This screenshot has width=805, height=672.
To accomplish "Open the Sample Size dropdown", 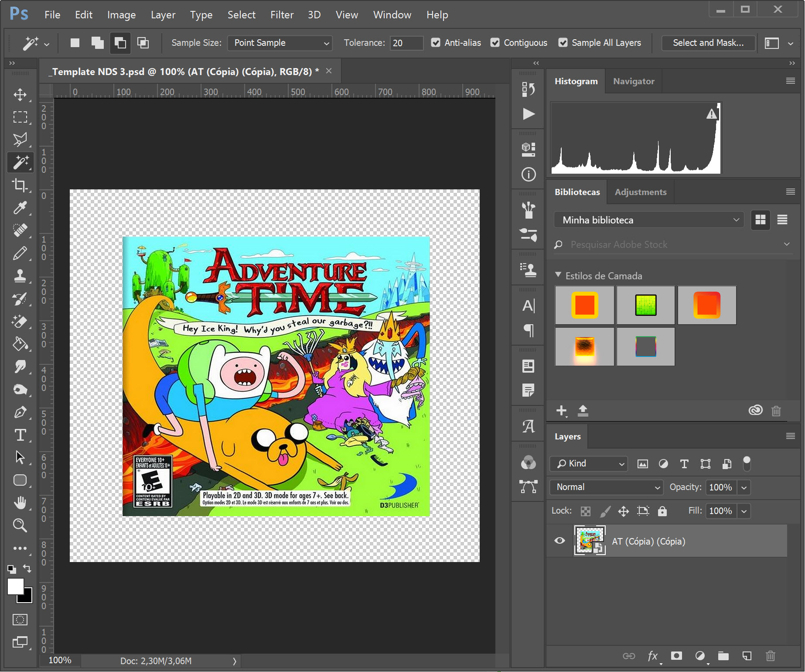I will (280, 43).
